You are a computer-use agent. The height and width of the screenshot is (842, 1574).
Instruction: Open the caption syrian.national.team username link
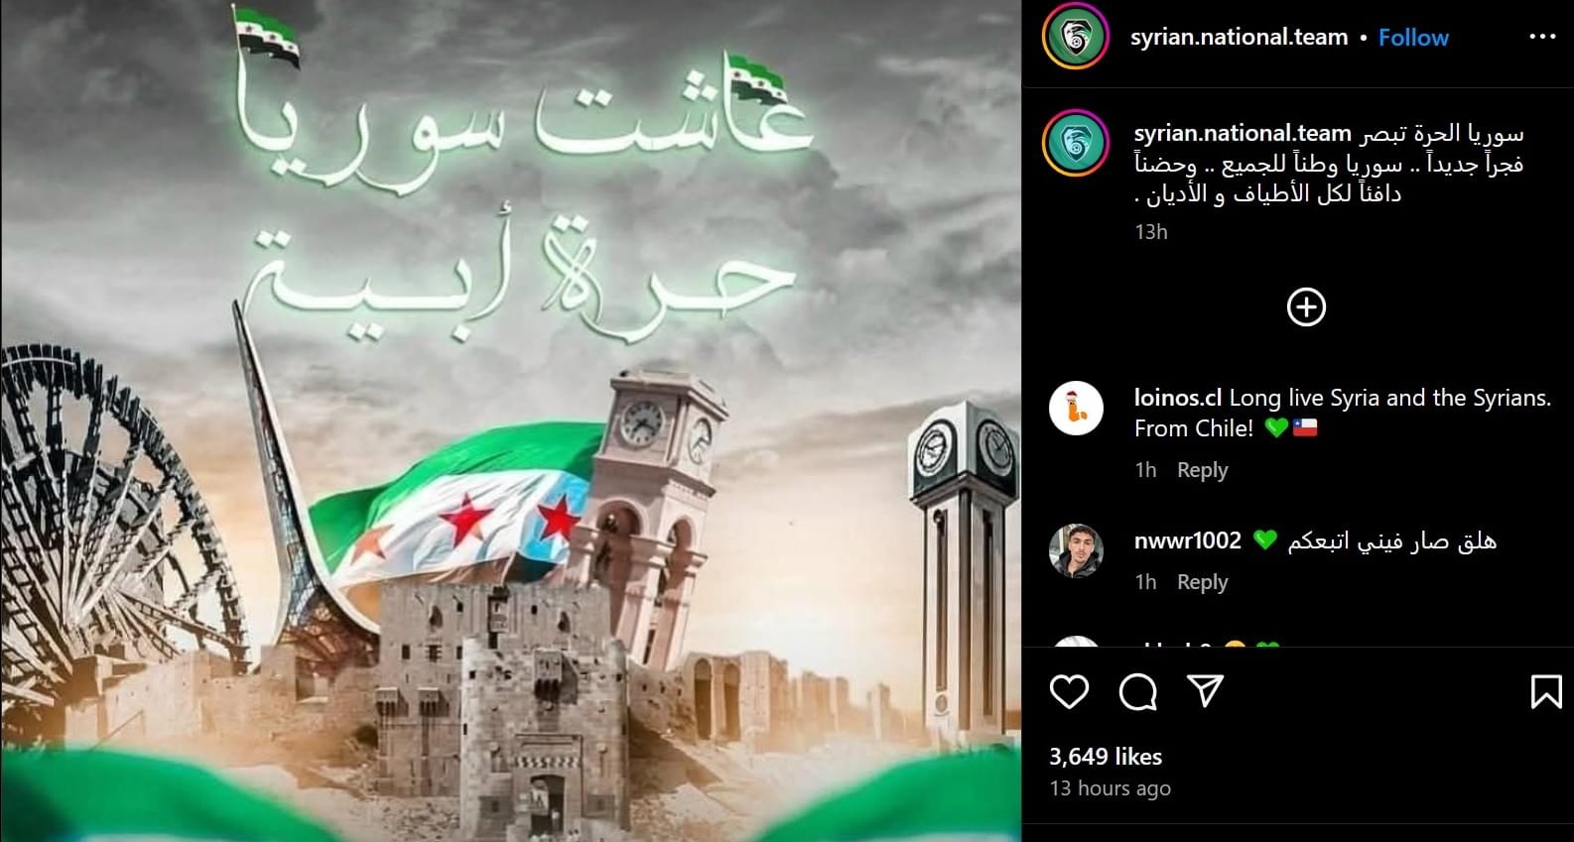pyautogui.click(x=1243, y=133)
